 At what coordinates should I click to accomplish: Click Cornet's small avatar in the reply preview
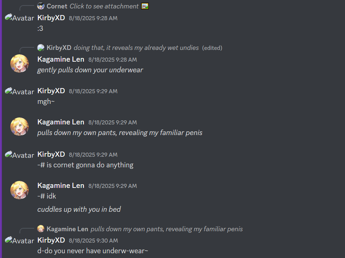click(x=41, y=6)
